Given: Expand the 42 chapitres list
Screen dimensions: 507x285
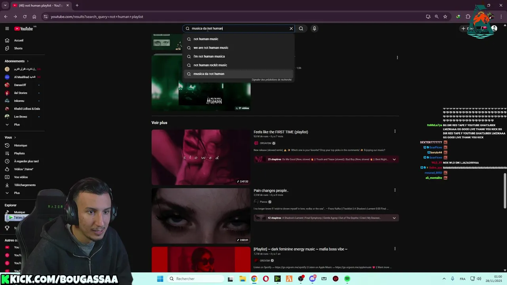Looking at the screenshot, I should 394,218.
